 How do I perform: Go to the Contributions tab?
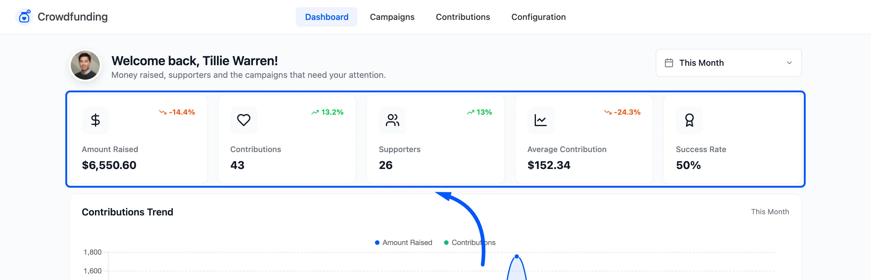point(462,17)
